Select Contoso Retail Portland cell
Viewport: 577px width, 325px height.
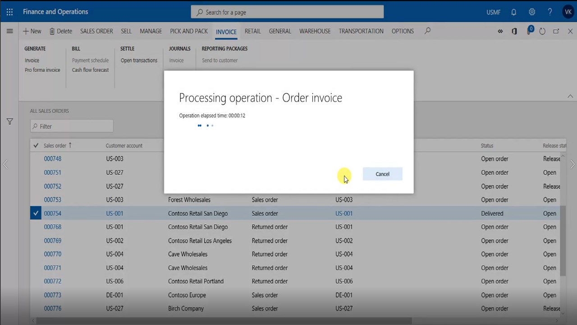[x=196, y=281]
